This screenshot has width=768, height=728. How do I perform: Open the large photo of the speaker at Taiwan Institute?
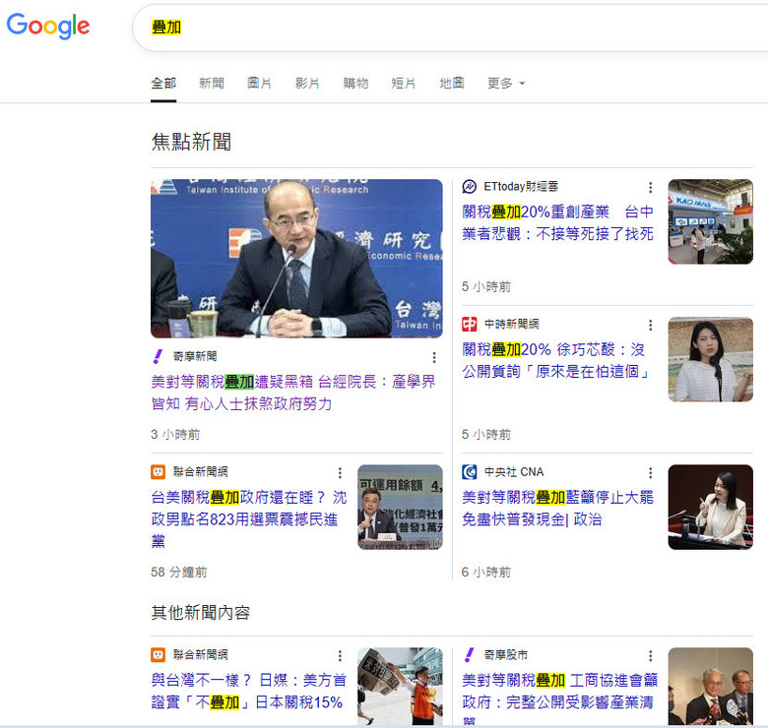pos(296,259)
